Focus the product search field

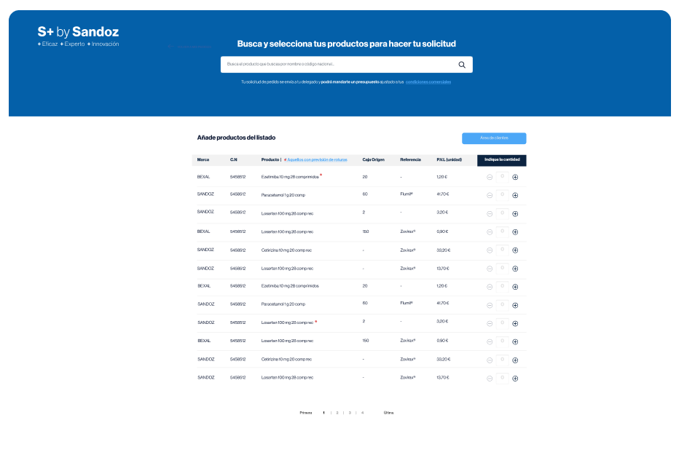click(x=347, y=65)
